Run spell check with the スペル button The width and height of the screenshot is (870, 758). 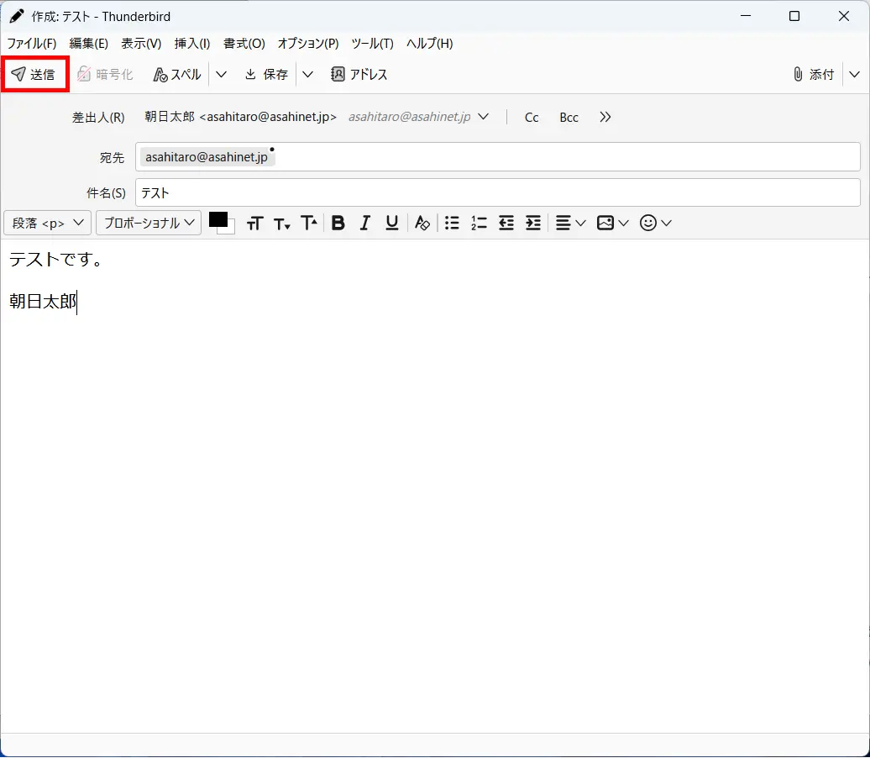pyautogui.click(x=176, y=74)
